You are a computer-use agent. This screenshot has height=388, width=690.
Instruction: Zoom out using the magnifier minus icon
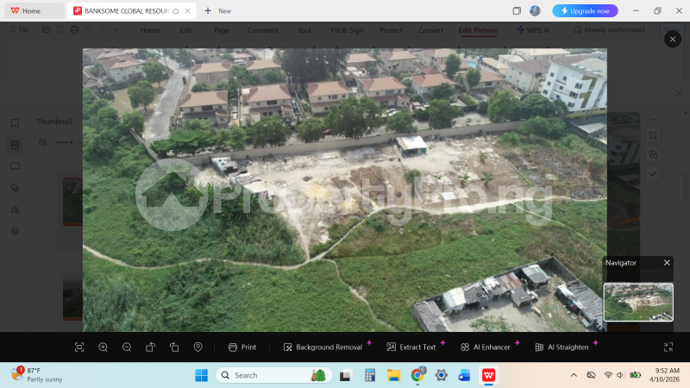127,347
